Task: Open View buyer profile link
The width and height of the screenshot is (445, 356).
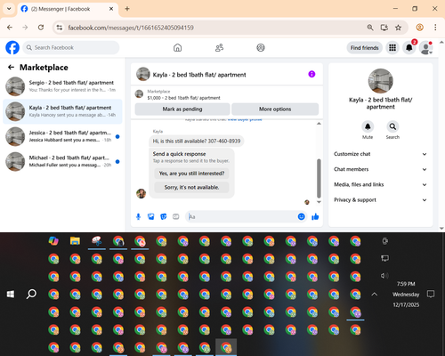Action: click(x=245, y=119)
